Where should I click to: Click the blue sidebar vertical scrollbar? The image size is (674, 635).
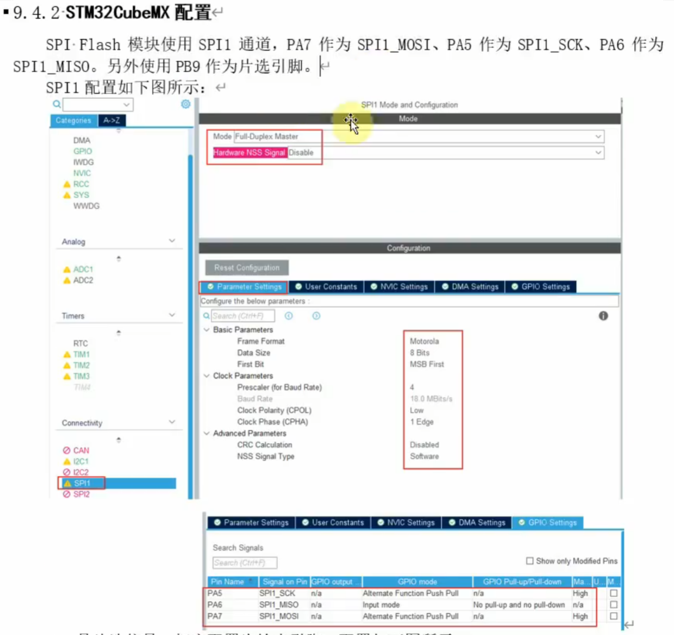(x=190, y=327)
